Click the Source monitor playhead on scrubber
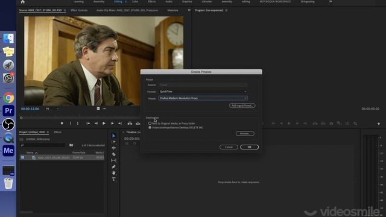This screenshot has width=386, height=217. (x=21, y=118)
